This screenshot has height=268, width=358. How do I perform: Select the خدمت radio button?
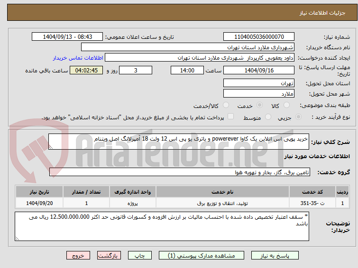[259, 105]
